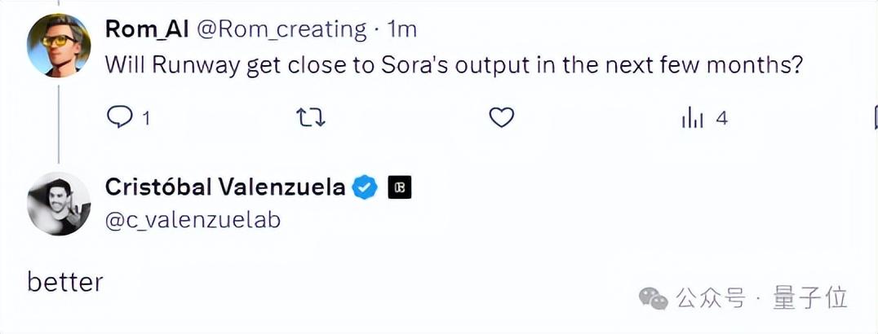Click the Cristóbal Valenzuela display name

(225, 187)
